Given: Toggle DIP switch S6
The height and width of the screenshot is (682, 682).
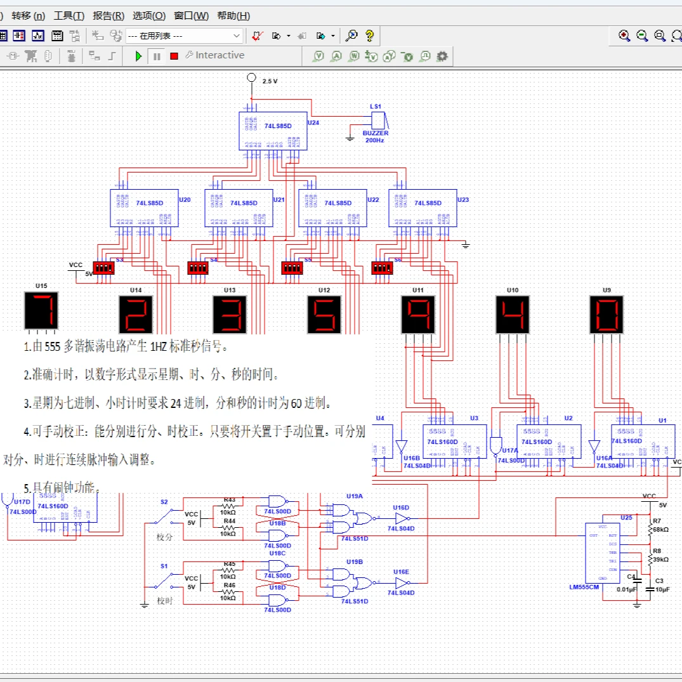Looking at the screenshot, I should tap(383, 268).
